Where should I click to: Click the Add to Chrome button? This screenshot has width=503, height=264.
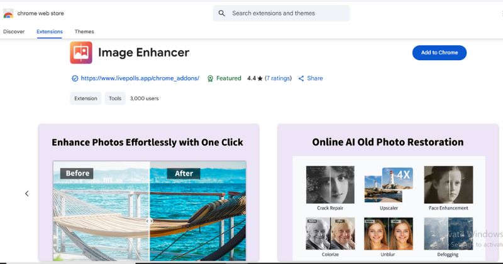(439, 53)
